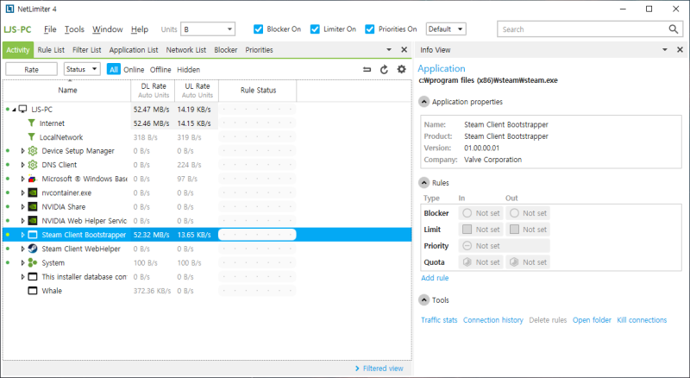Open the Tools menu
The height and width of the screenshot is (378, 690).
coord(74,29)
